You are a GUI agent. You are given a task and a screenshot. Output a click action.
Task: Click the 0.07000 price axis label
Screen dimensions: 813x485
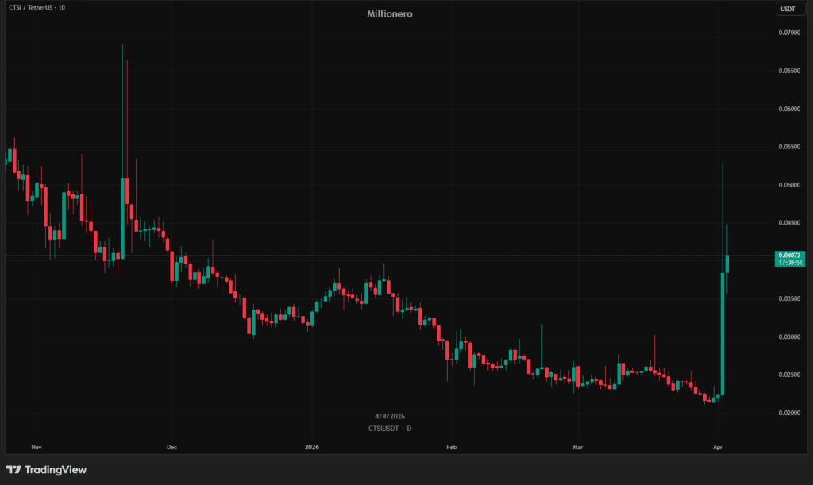[788, 33]
